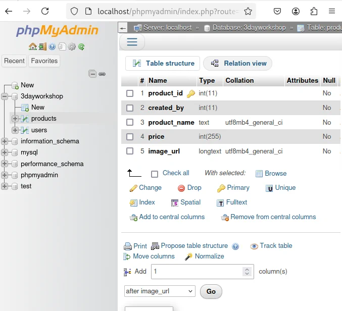
Task: Bookmark this page with the star icon
Action: [248, 11]
